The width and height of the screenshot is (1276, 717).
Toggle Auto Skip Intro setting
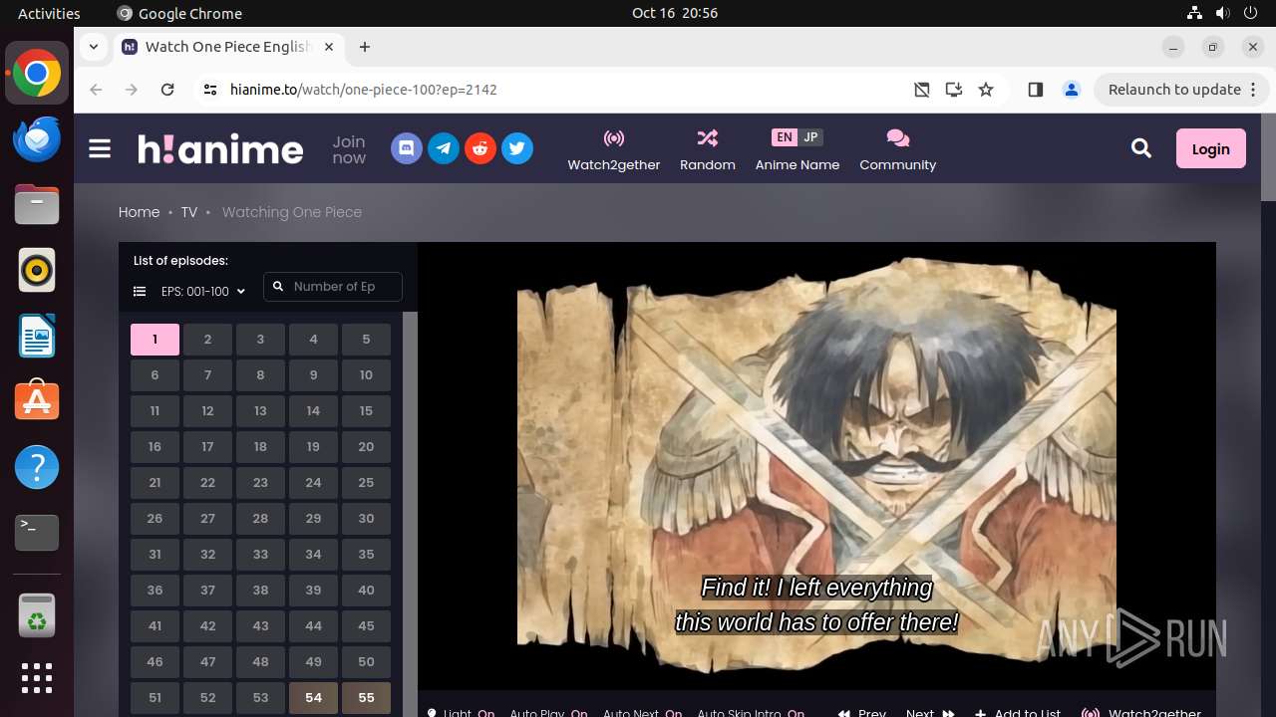(x=751, y=713)
